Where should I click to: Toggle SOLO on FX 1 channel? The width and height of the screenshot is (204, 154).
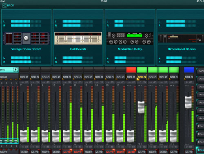[x=142, y=77]
